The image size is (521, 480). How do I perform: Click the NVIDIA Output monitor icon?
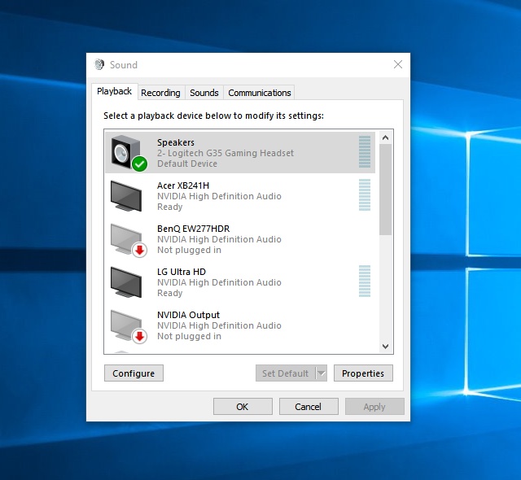point(129,326)
